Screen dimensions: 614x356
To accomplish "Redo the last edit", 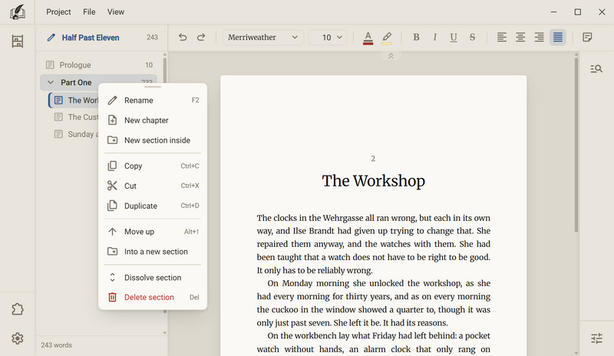I will [201, 37].
